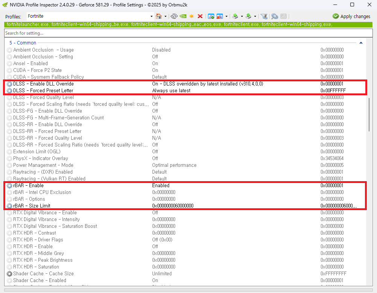Screen dimensions: 377x293
Task: Click the gear icon for rBAR - Enable
Action: [x=9, y=186]
